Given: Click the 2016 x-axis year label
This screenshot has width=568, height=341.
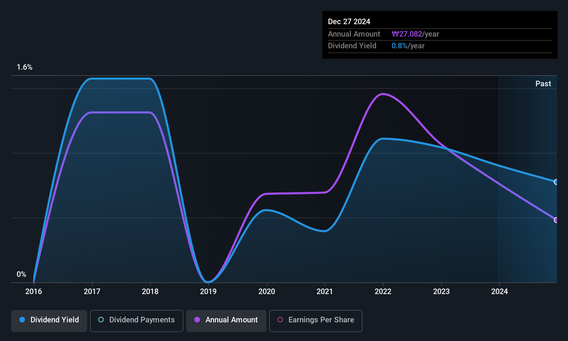Looking at the screenshot, I should (34, 292).
